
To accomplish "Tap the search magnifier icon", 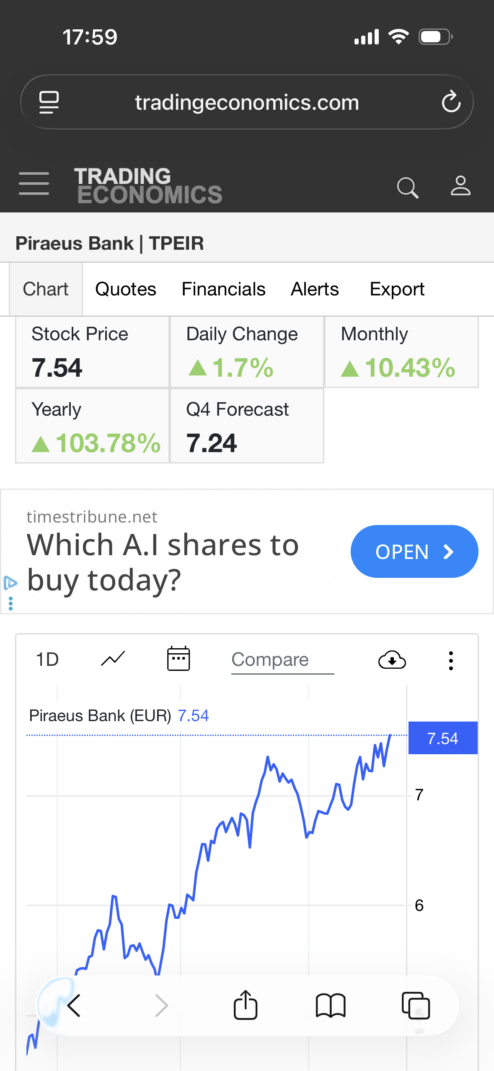I will click(407, 187).
